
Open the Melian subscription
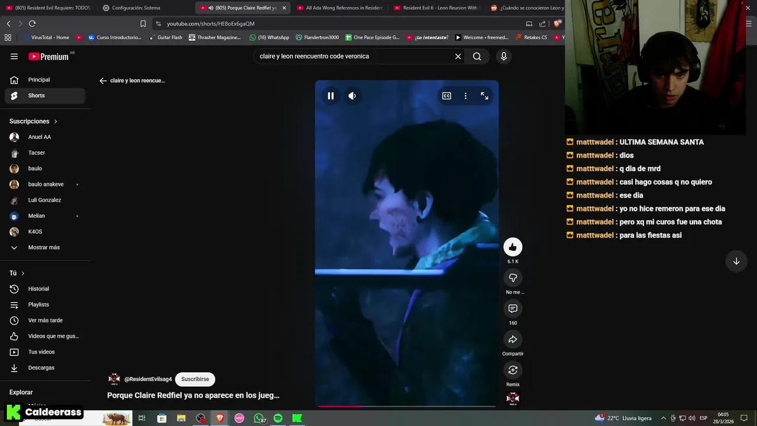pyautogui.click(x=45, y=216)
